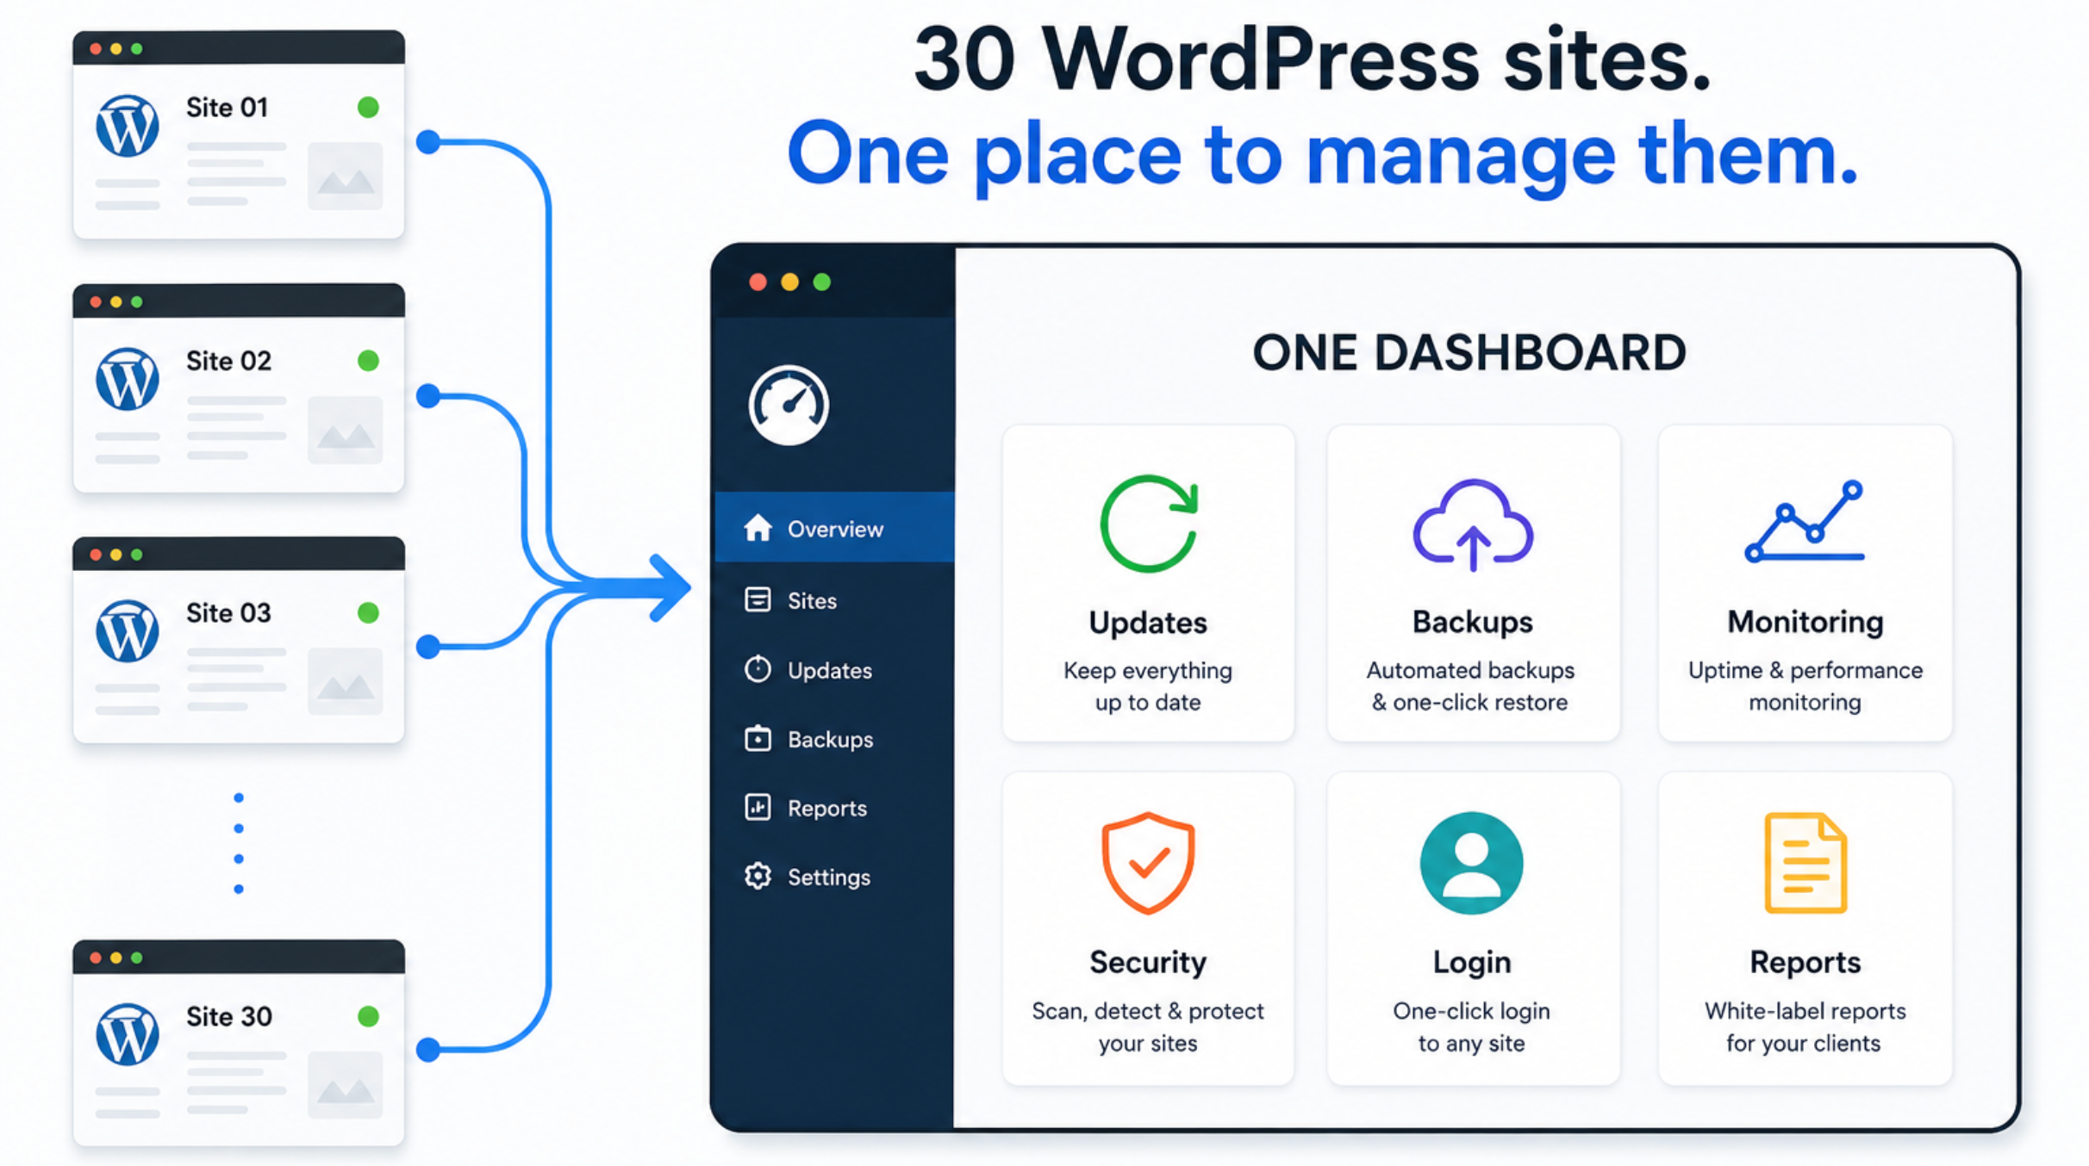Click Site 01 green status dot

[x=368, y=107]
